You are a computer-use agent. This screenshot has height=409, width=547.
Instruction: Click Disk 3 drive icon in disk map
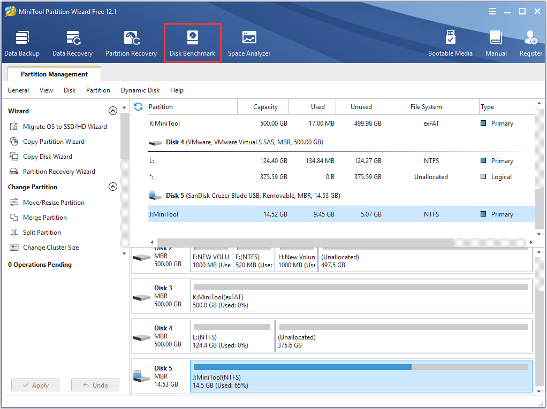coord(142,298)
